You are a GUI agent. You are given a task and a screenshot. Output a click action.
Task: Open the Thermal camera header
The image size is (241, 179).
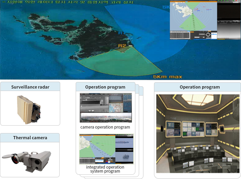tap(30, 138)
